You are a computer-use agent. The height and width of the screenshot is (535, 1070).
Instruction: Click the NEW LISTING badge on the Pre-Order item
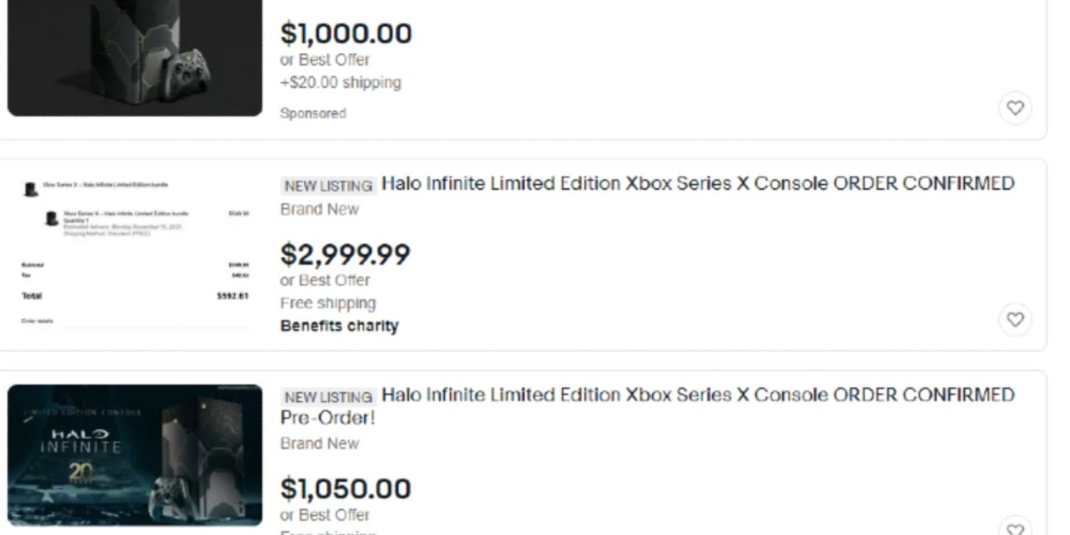[328, 397]
